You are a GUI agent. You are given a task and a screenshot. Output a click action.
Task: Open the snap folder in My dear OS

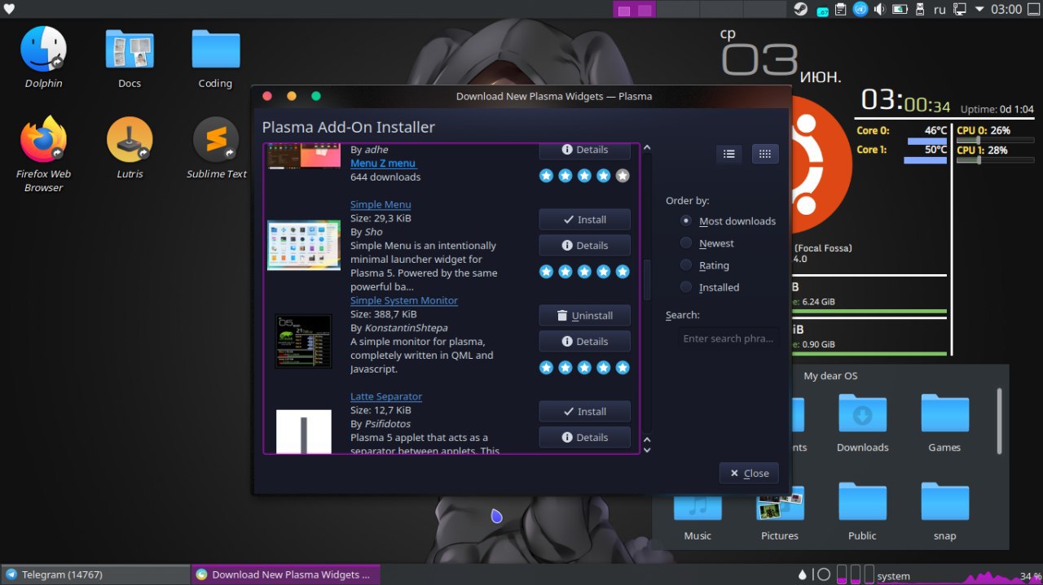click(x=944, y=511)
